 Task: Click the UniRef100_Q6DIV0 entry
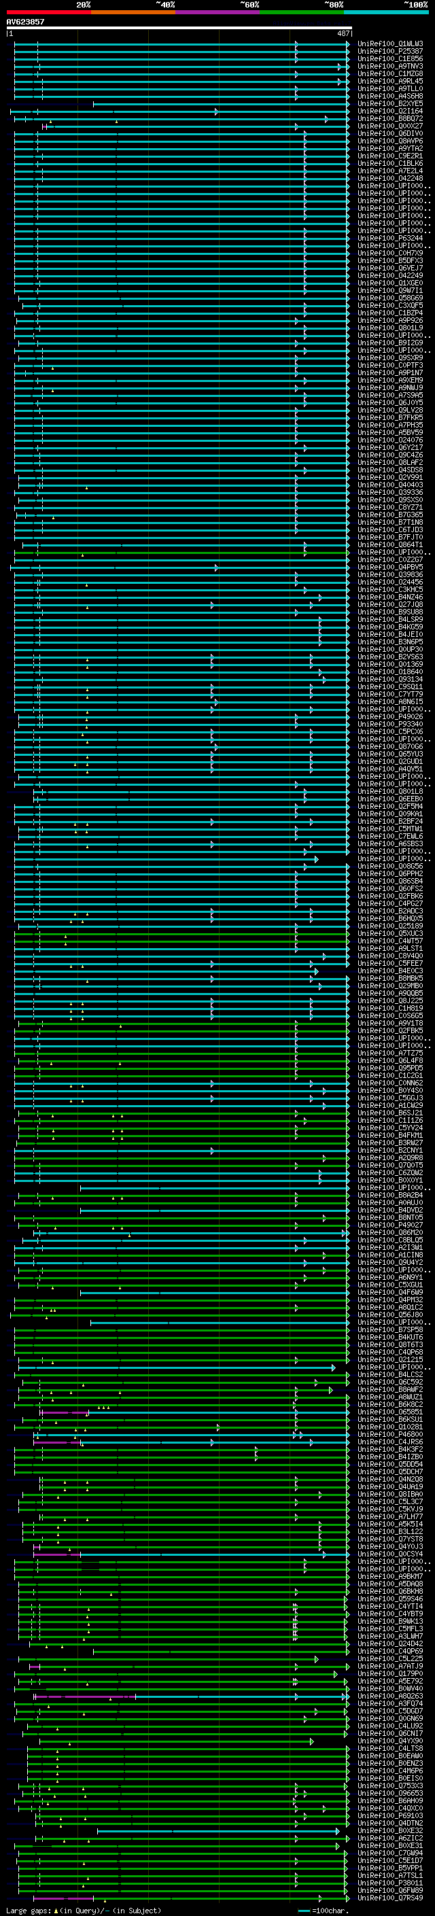point(390,133)
